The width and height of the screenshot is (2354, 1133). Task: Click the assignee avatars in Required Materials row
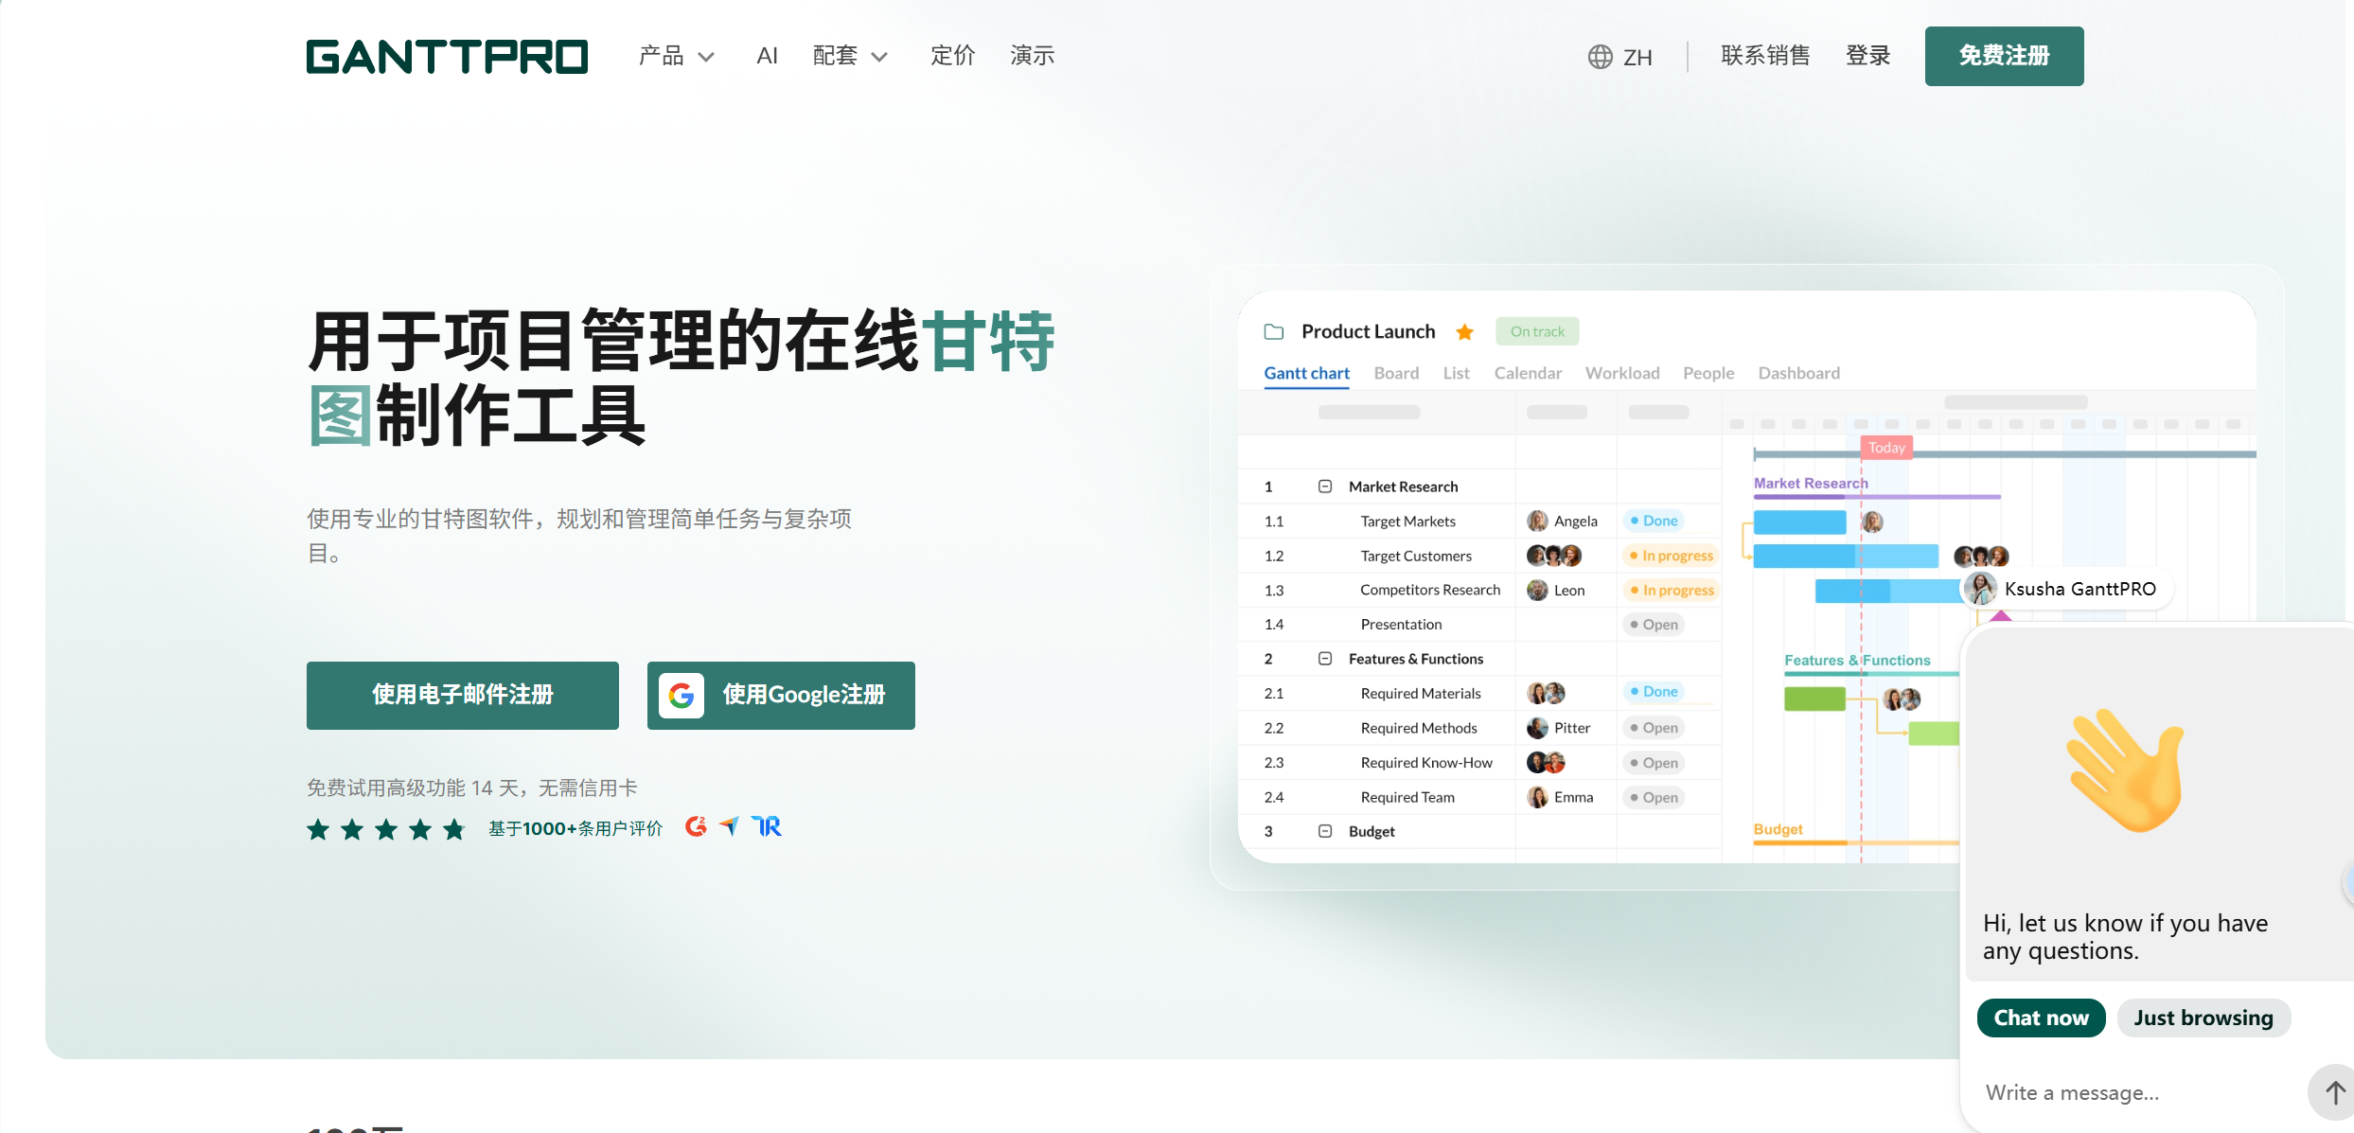1546,693
